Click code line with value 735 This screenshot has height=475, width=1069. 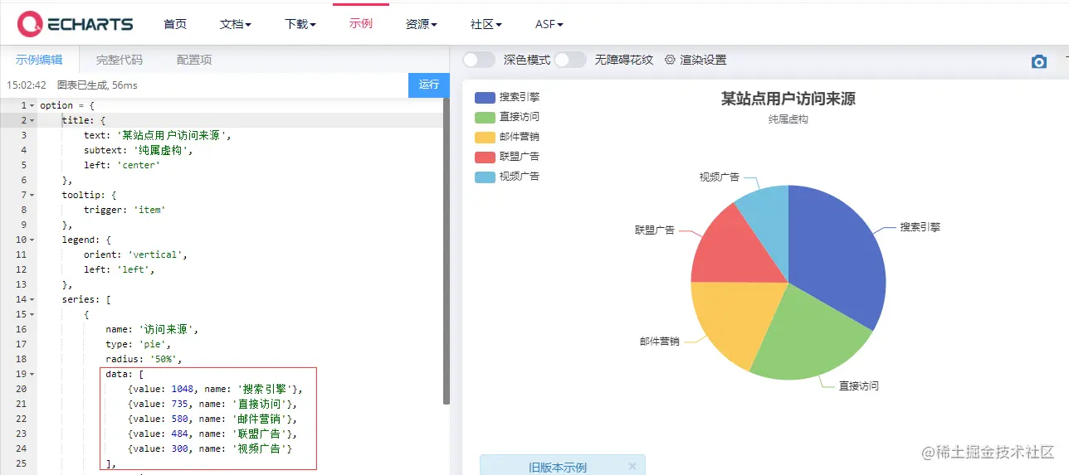point(212,404)
